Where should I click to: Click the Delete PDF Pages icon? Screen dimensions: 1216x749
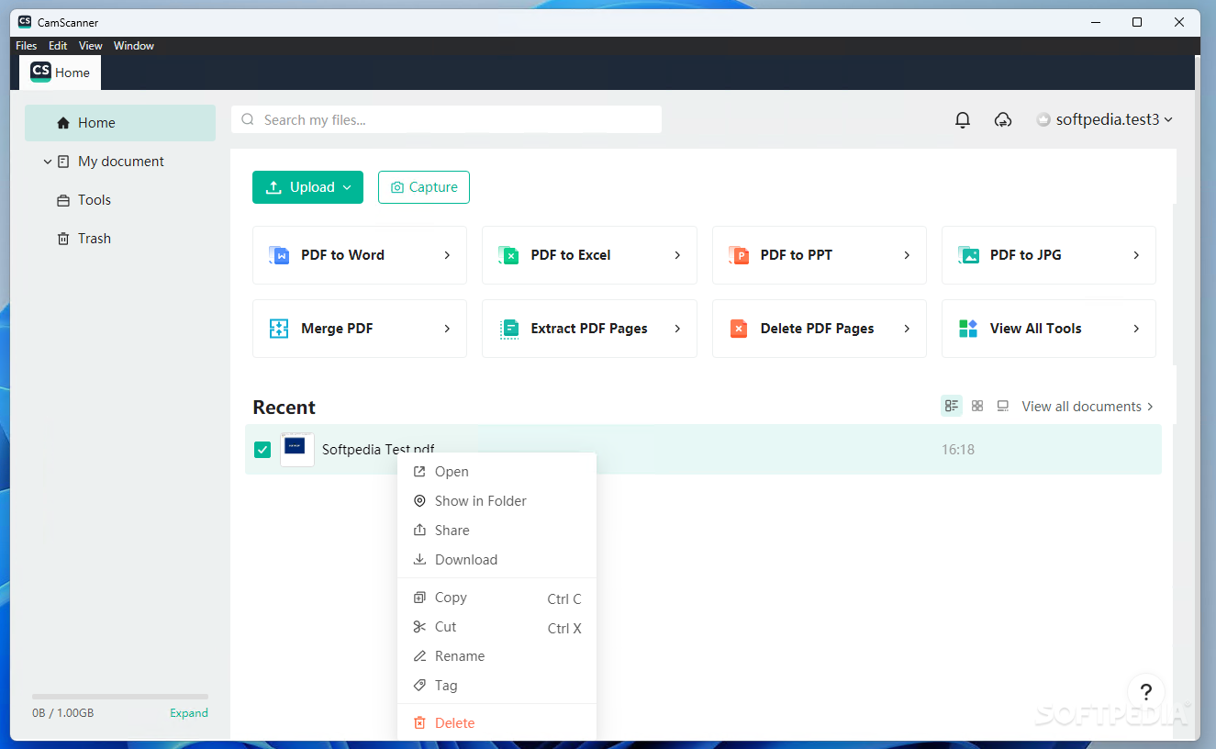coord(739,329)
